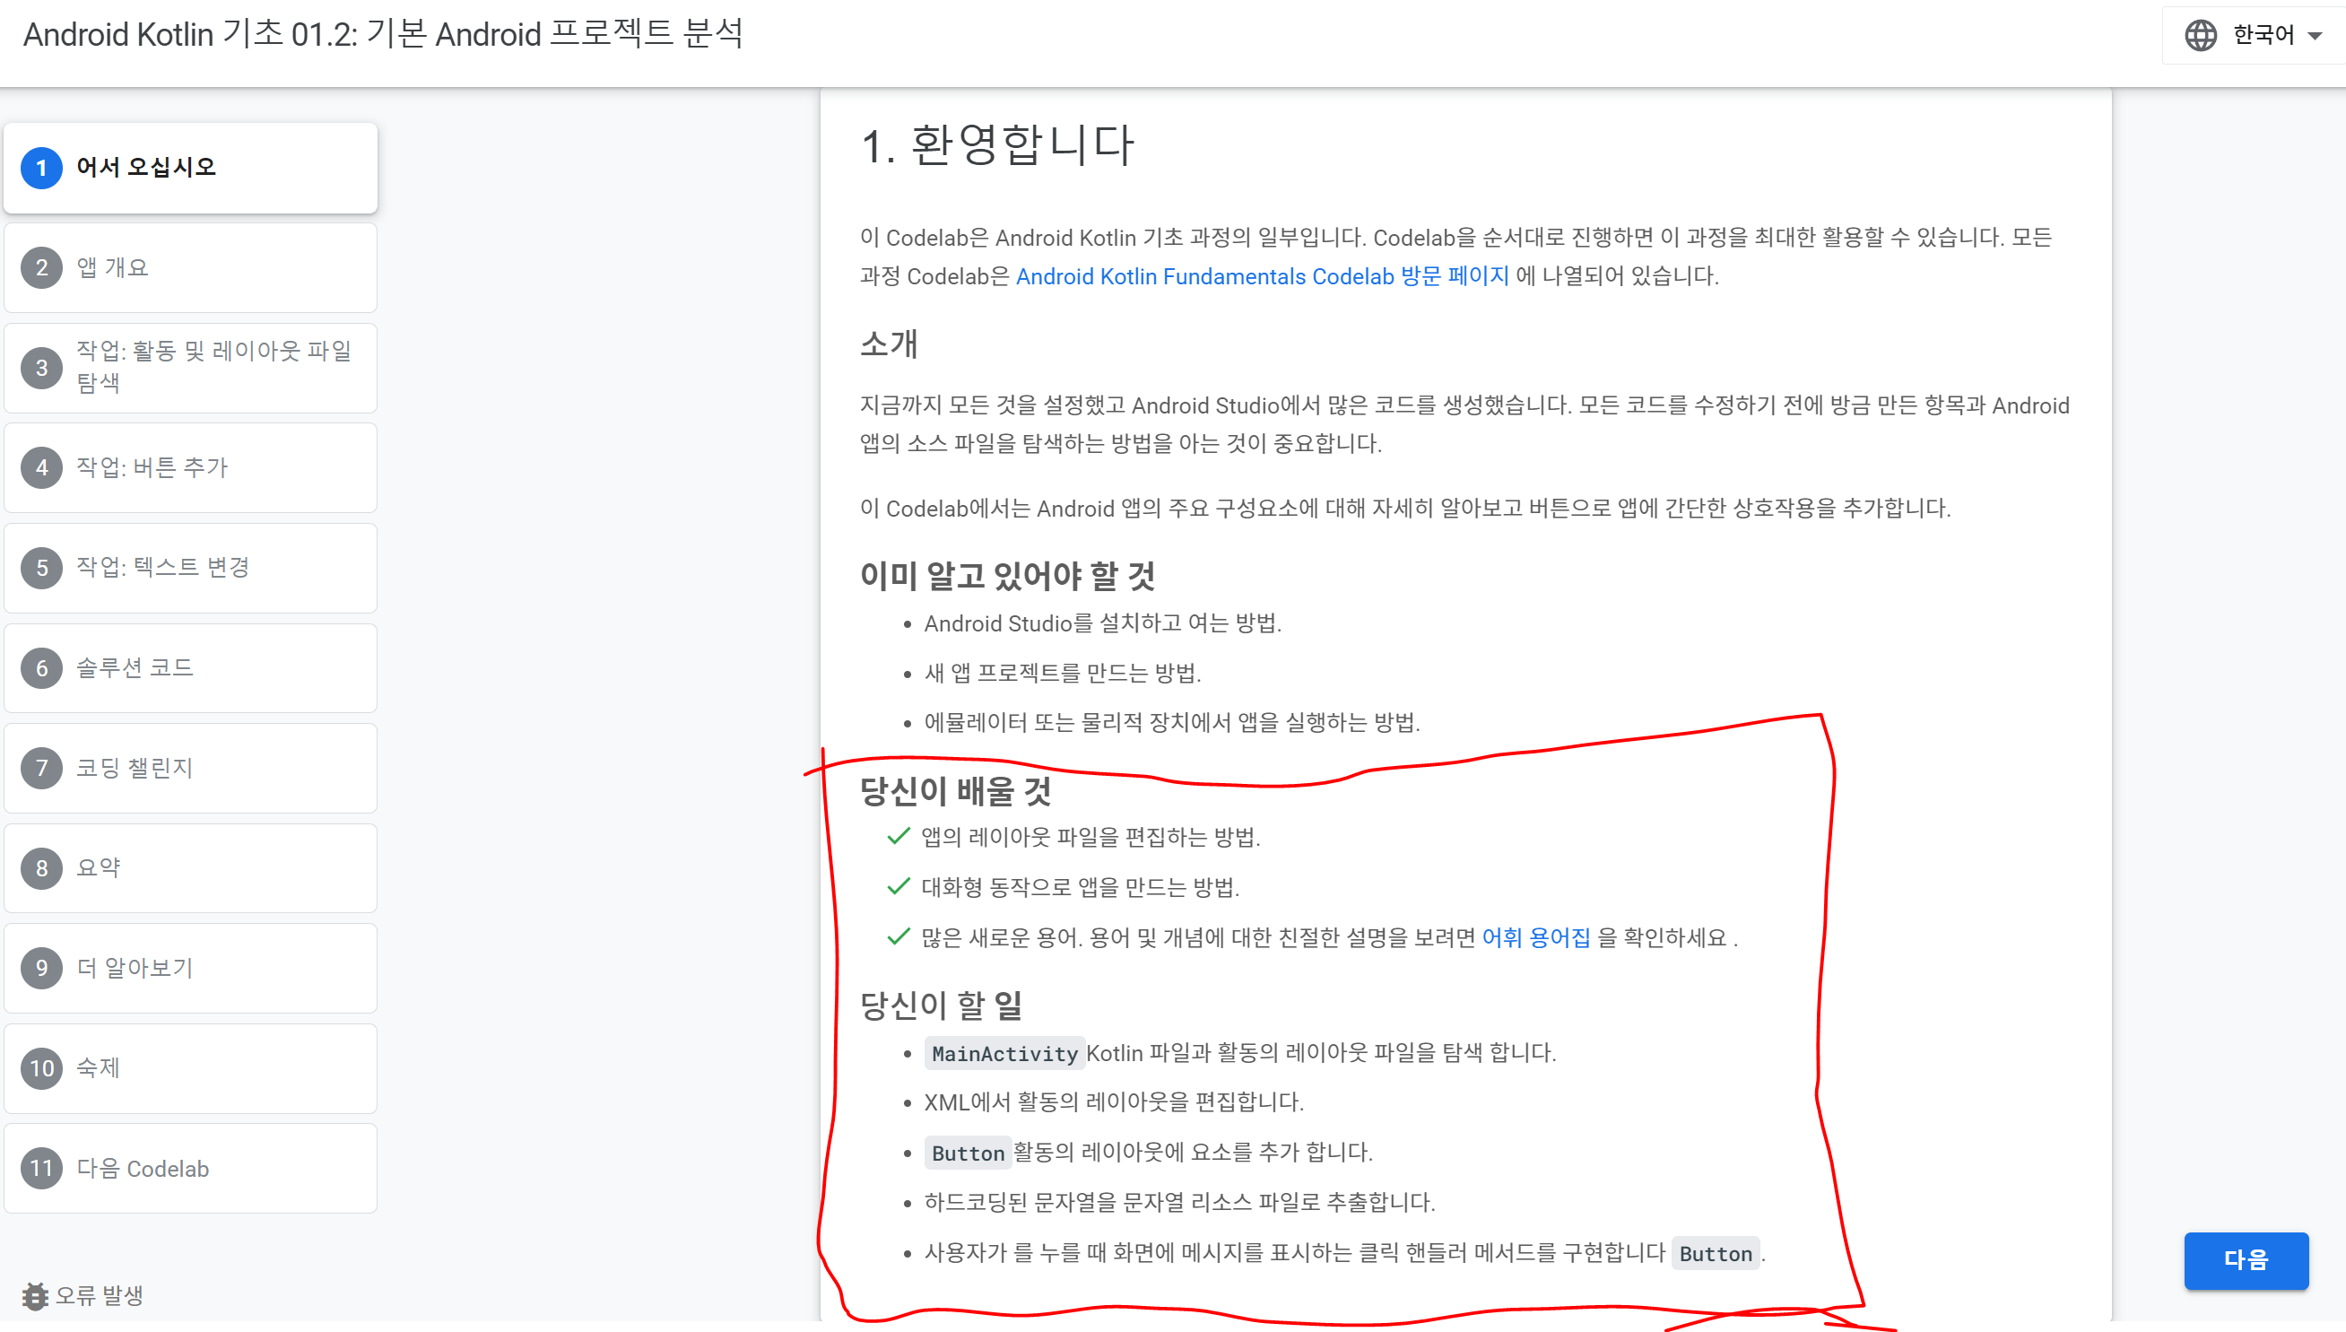Click the step 11 number circle
Image resolution: width=2346 pixels, height=1332 pixels.
41,1168
